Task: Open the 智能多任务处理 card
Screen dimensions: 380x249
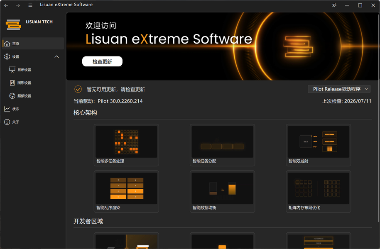Action: [126, 145]
